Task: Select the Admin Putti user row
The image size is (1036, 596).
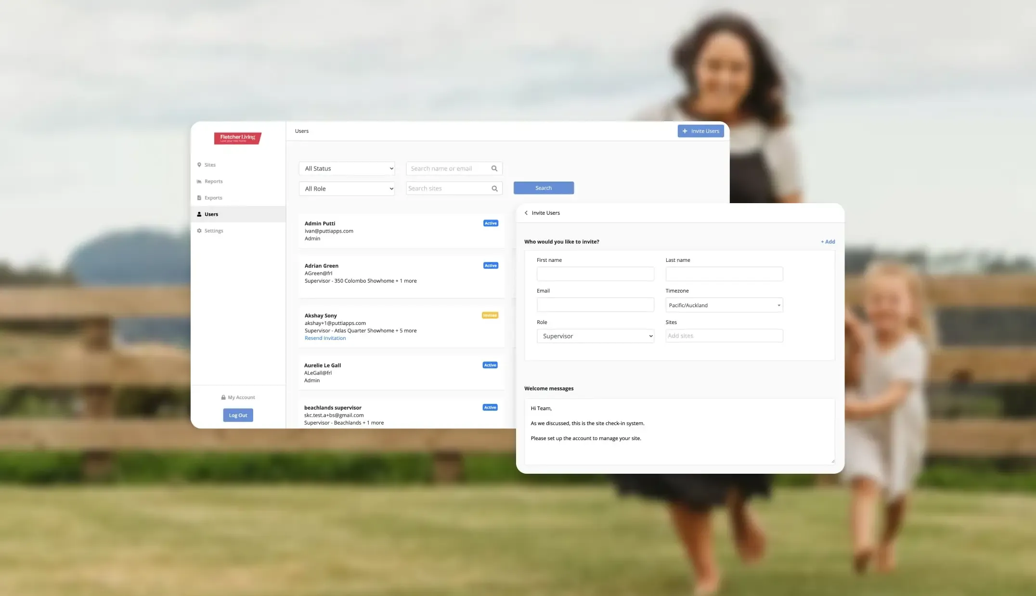Action: [401, 231]
